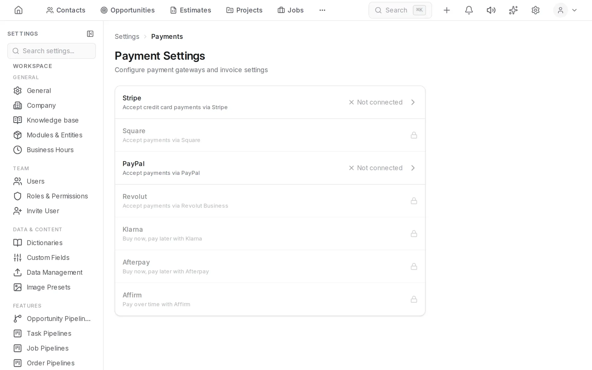Collapse the settings sidebar panel
The image size is (592, 370).
[x=90, y=34]
